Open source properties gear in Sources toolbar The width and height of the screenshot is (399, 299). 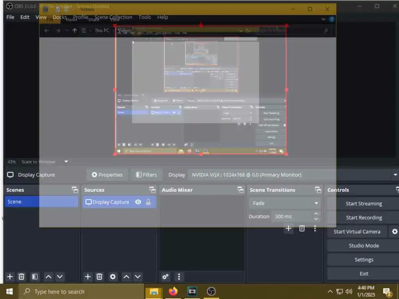tap(113, 277)
